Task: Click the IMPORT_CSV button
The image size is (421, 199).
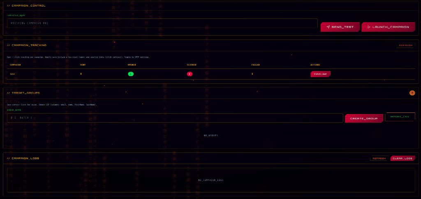Action: 400,117
